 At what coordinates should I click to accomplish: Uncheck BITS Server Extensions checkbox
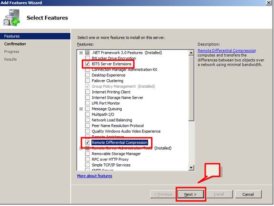tap(88, 64)
